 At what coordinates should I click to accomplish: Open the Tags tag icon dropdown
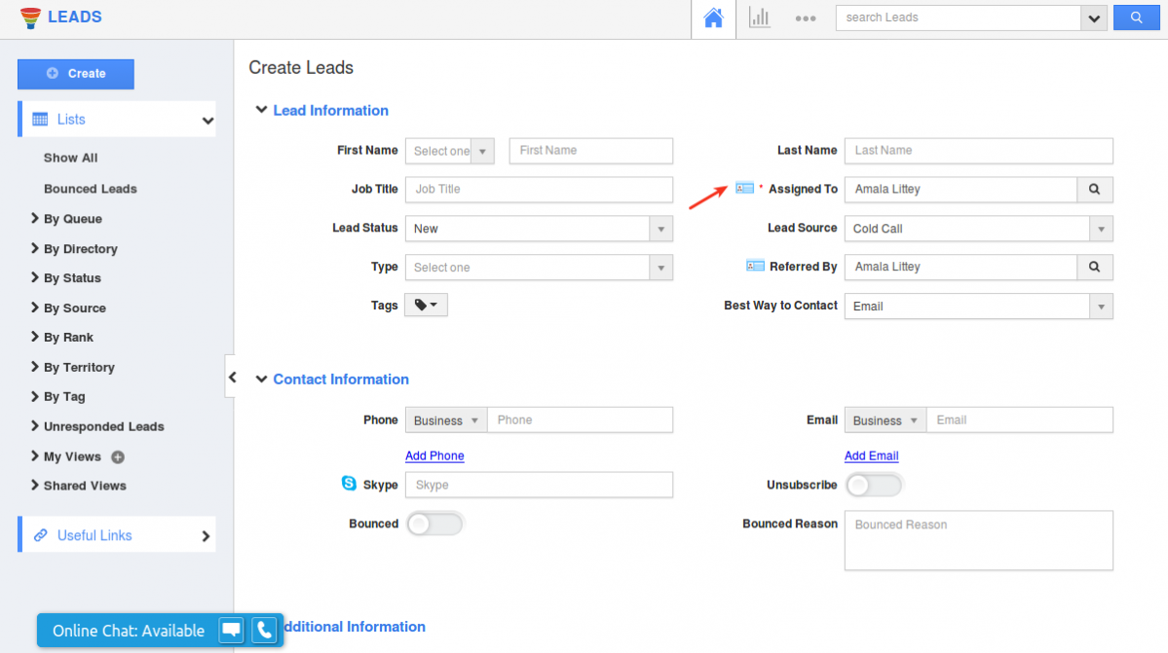tap(426, 306)
